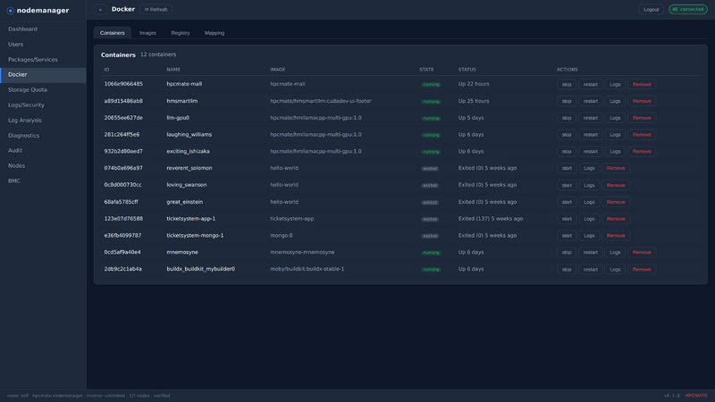
Task: Restart the hpcmate-mall container
Action: coord(591,84)
